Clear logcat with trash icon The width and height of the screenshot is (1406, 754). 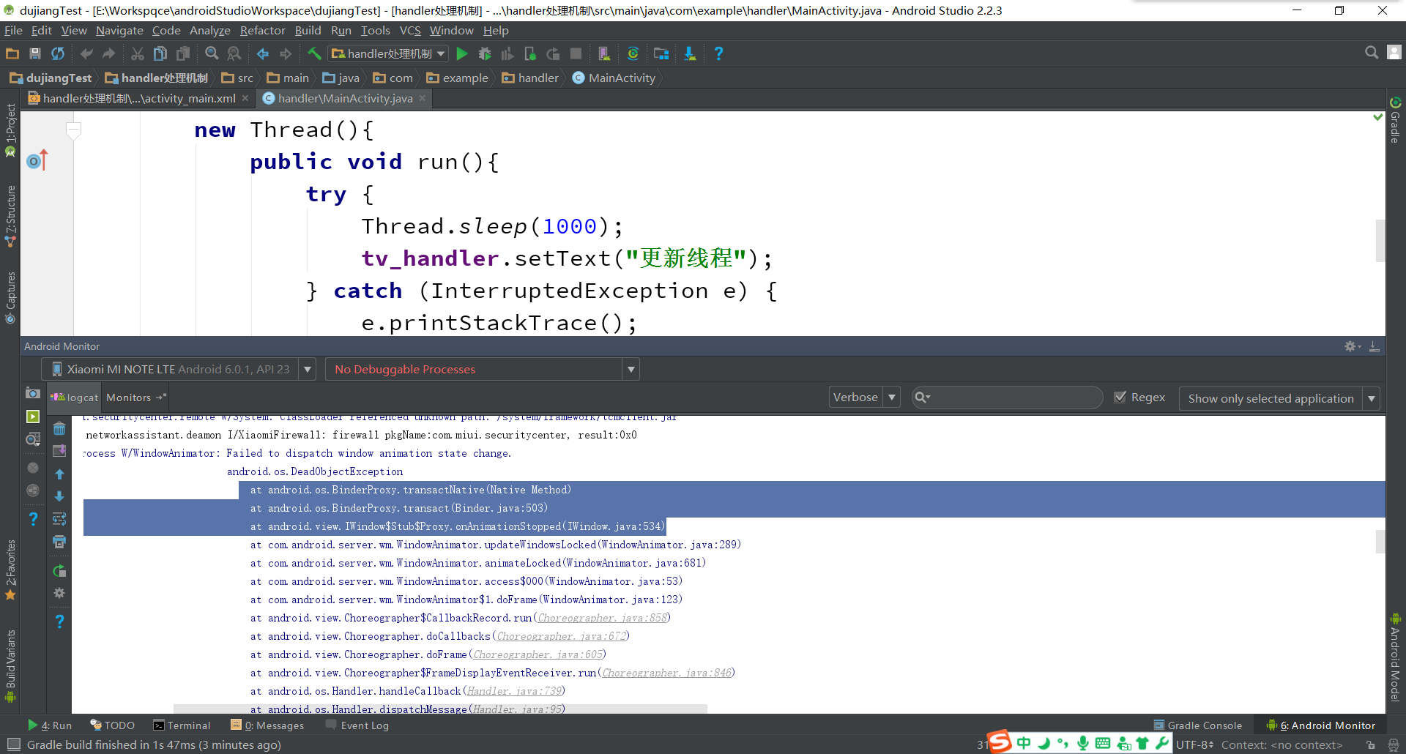click(59, 428)
